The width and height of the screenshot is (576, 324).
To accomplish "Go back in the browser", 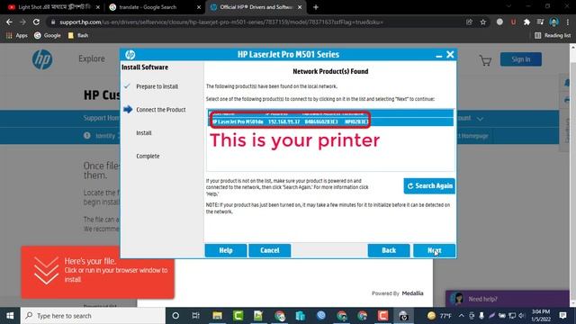I will tap(9, 22).
